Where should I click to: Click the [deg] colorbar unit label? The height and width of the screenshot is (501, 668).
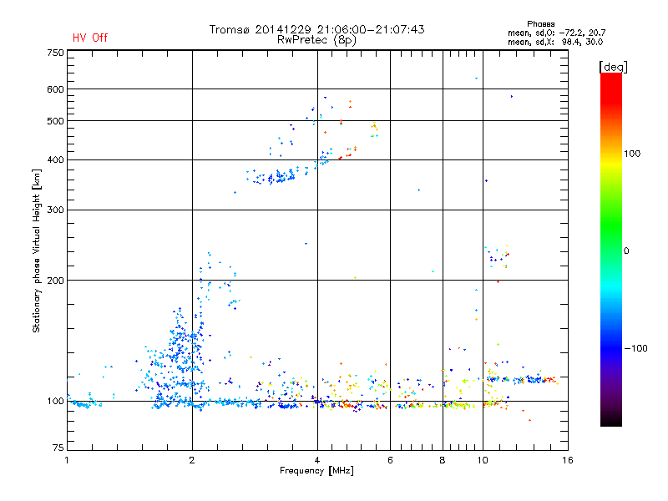coord(613,67)
